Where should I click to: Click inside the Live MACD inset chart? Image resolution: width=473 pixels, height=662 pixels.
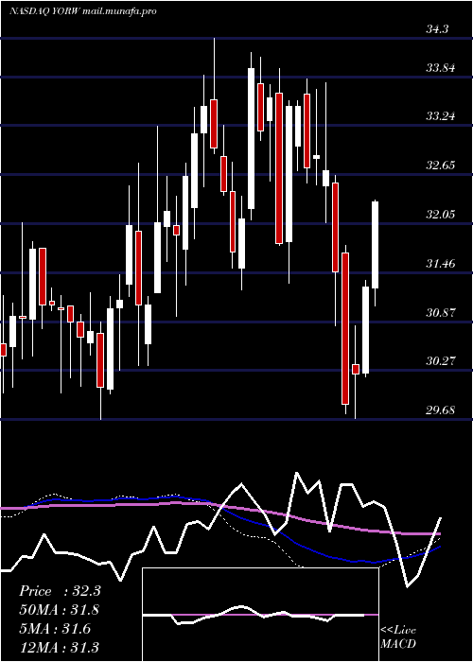click(x=260, y=615)
